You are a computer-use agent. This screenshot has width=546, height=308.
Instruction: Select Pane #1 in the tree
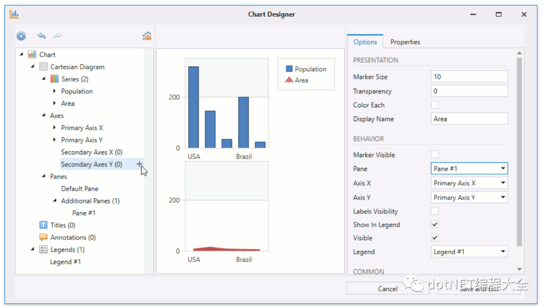coord(84,213)
